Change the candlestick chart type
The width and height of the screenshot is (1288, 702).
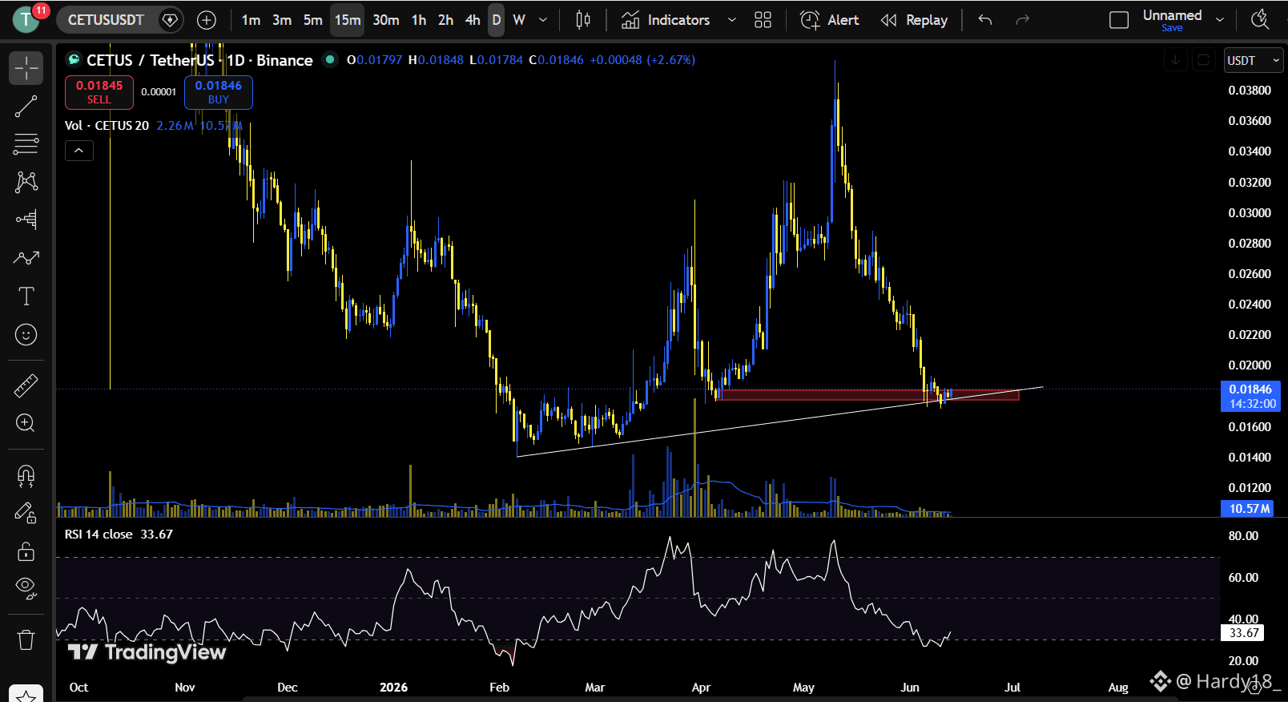583,20
